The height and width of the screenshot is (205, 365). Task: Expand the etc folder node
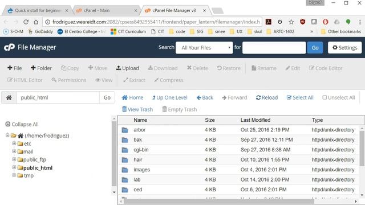14,143
